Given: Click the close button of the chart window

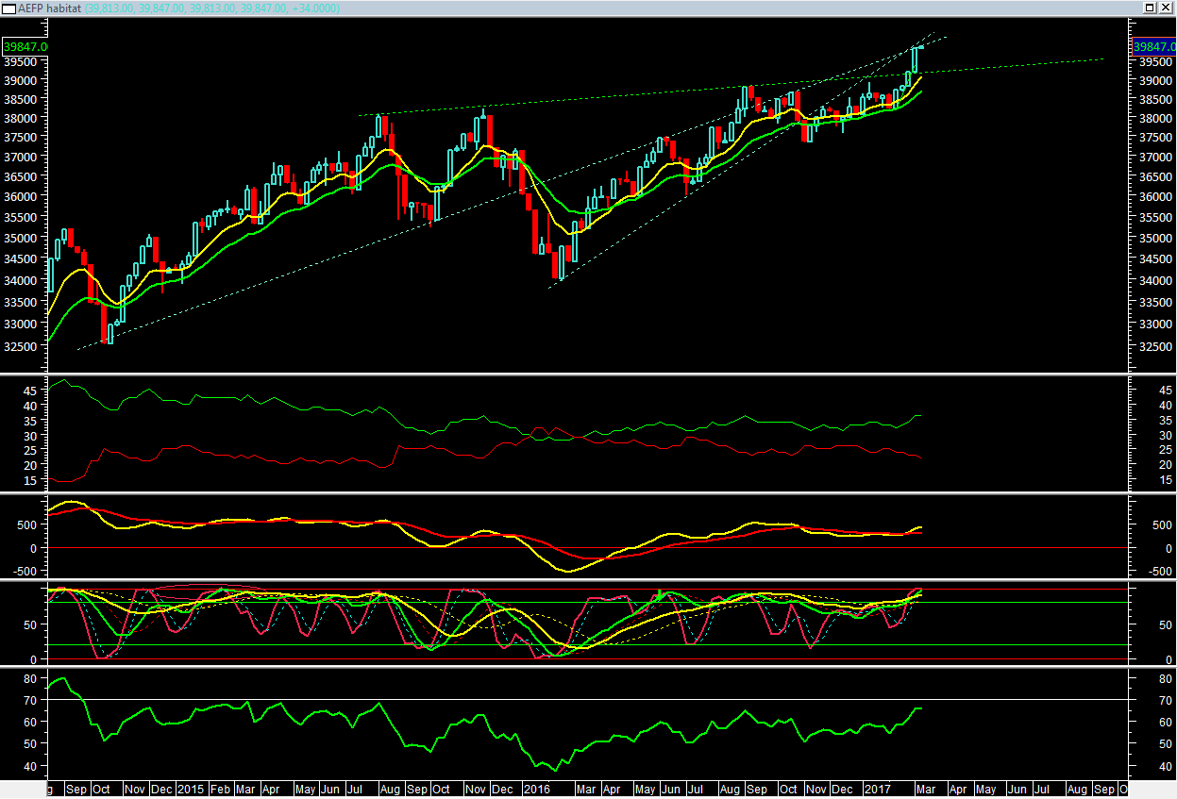Looking at the screenshot, I should 1168,7.
